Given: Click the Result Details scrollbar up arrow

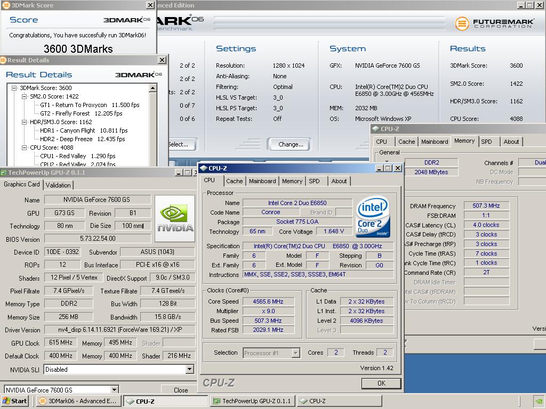Looking at the screenshot, I should tap(152, 88).
